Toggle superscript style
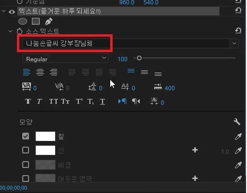The width and height of the screenshot is (247, 193). 79,101
